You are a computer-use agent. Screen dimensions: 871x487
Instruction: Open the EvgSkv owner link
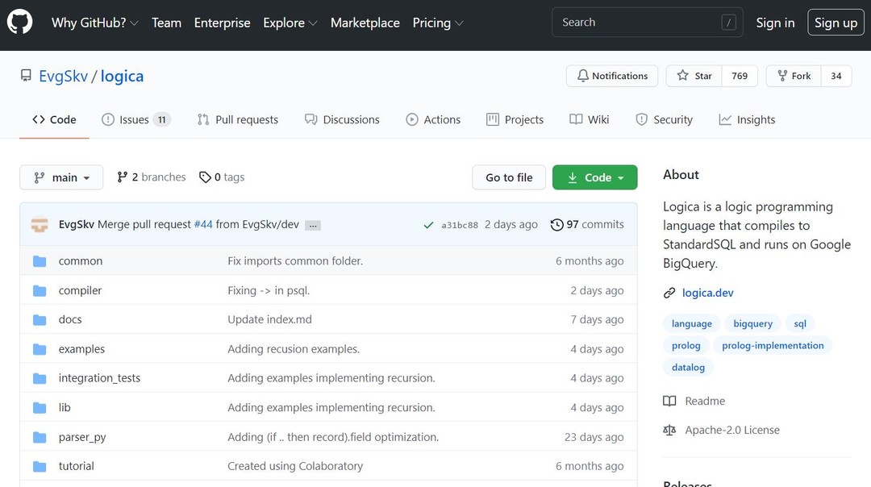click(x=64, y=76)
